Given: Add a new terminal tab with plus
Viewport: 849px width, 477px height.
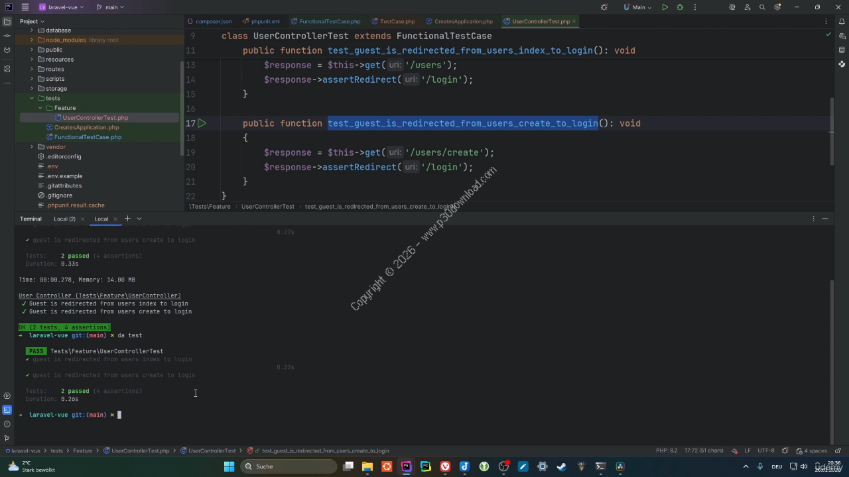Looking at the screenshot, I should tap(127, 219).
